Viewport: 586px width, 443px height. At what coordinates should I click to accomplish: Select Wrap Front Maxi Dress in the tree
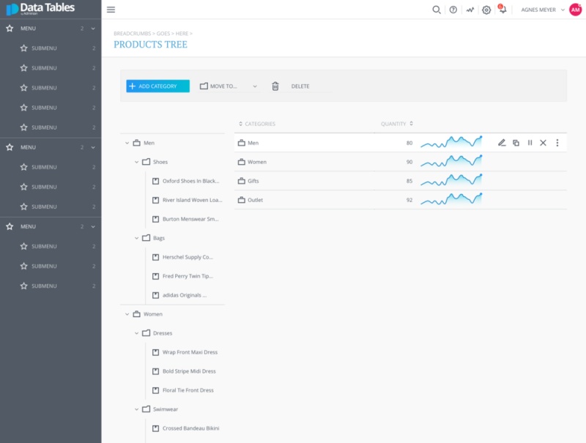pos(189,352)
